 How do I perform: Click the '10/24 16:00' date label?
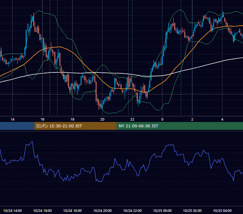click(x=43, y=211)
